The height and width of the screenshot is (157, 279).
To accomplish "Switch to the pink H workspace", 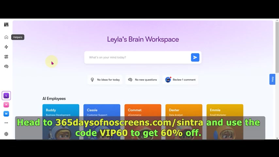I will click(6, 105).
